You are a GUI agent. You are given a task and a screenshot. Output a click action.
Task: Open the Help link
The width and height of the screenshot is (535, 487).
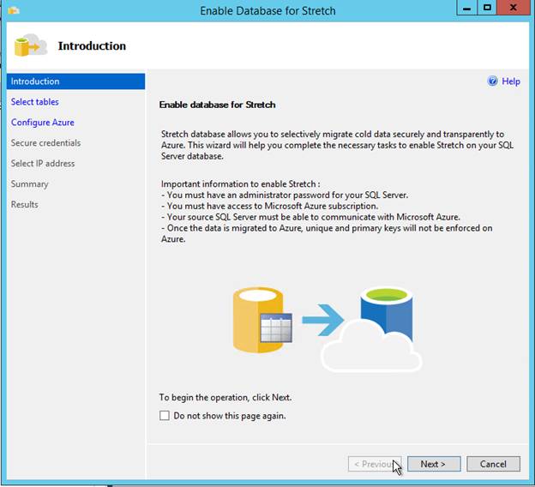pyautogui.click(x=511, y=81)
